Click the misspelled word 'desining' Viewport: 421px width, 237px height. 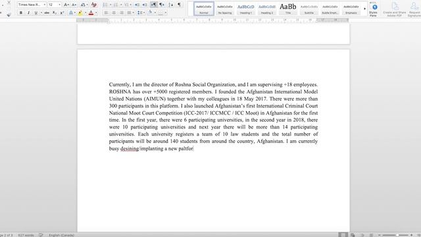click(x=130, y=148)
